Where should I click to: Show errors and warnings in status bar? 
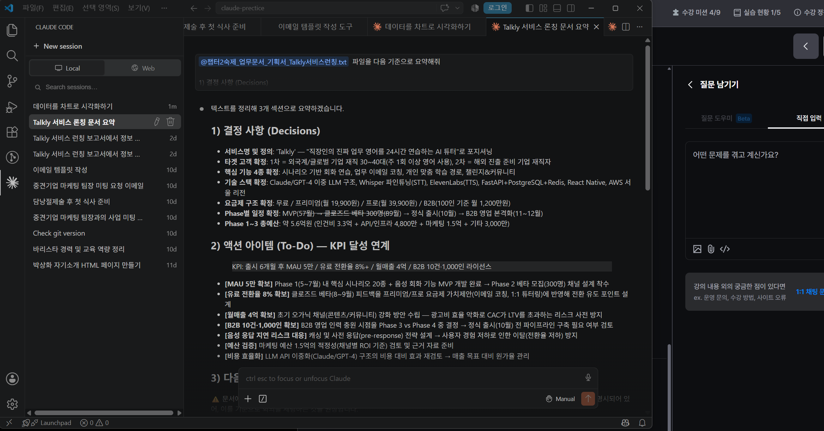(94, 423)
